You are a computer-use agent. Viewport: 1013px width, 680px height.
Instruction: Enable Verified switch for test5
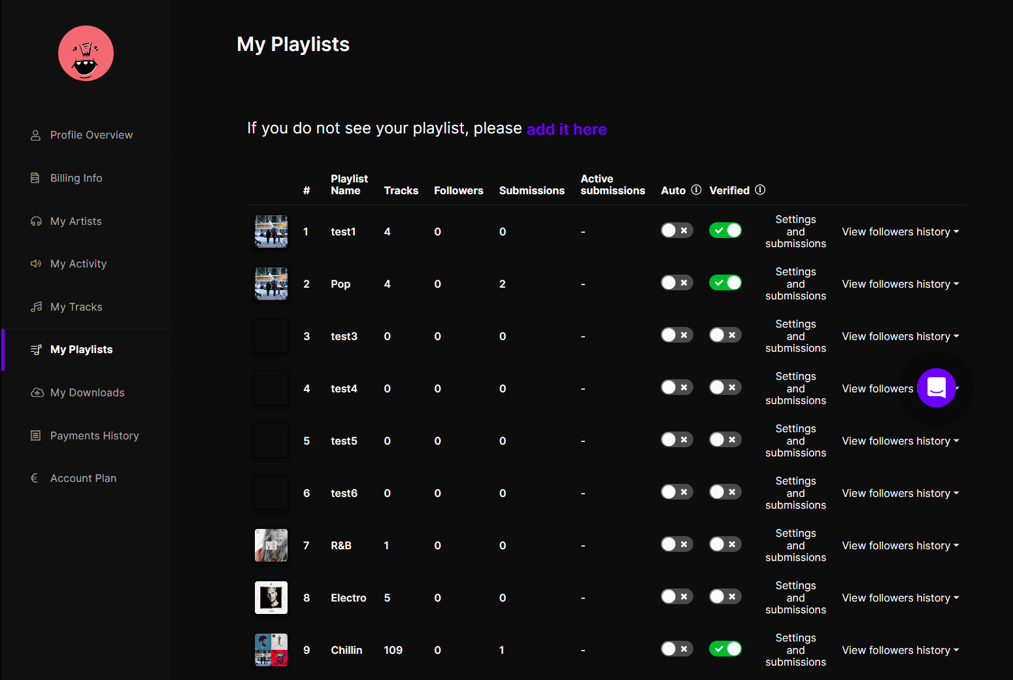click(725, 439)
